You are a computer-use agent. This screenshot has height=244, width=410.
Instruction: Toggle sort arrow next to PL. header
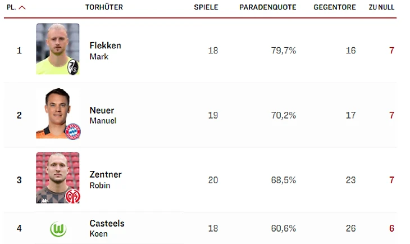(x=22, y=8)
